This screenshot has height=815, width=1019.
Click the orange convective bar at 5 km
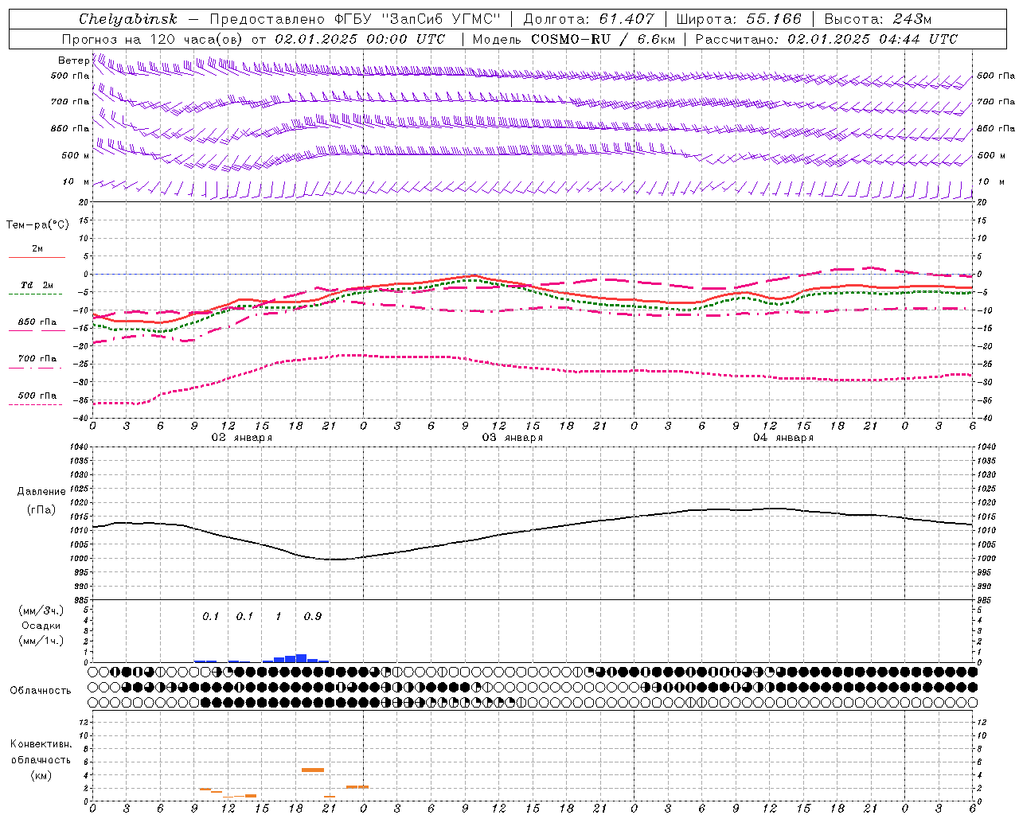point(313,770)
